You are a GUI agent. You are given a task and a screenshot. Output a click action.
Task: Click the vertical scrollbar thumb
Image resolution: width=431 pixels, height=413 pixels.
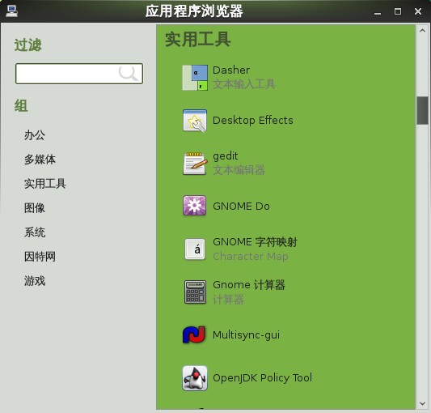pyautogui.click(x=422, y=110)
